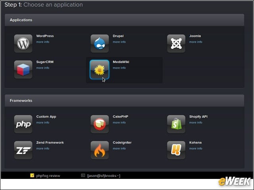Open more info under WordPress
The height and width of the screenshot is (190, 254).
[43, 42]
